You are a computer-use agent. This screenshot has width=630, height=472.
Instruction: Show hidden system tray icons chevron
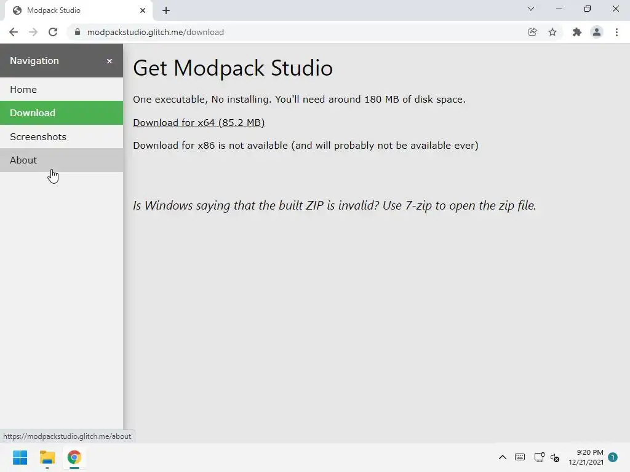coord(502,457)
